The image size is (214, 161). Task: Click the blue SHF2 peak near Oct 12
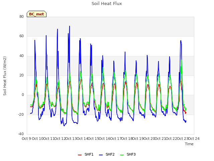[58, 29]
